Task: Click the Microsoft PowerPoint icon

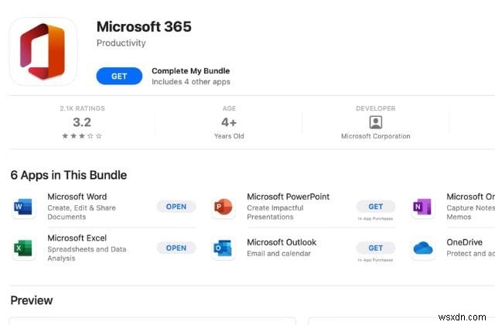Action: point(223,207)
